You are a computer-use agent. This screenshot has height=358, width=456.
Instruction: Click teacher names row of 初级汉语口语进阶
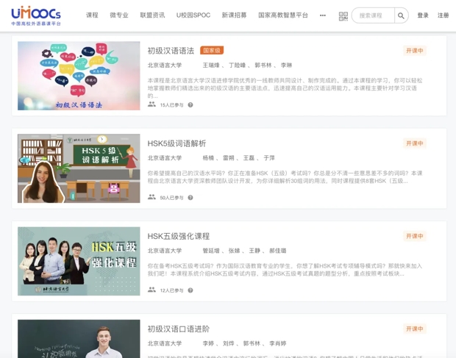pyautogui.click(x=244, y=343)
